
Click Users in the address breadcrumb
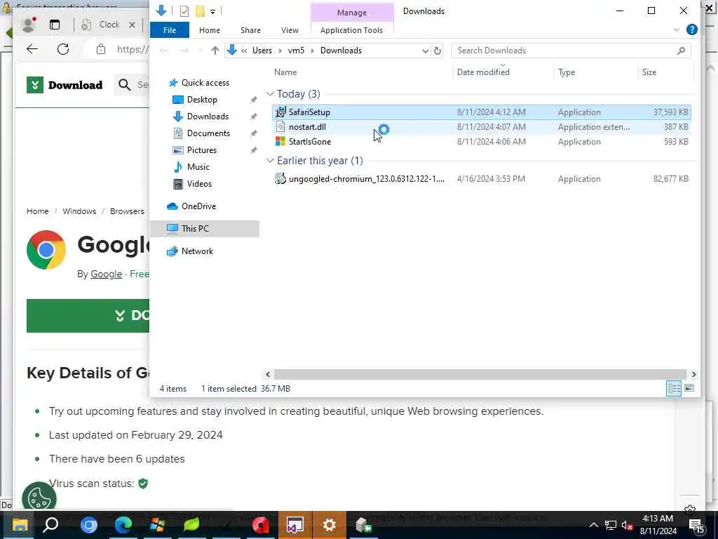tap(262, 51)
